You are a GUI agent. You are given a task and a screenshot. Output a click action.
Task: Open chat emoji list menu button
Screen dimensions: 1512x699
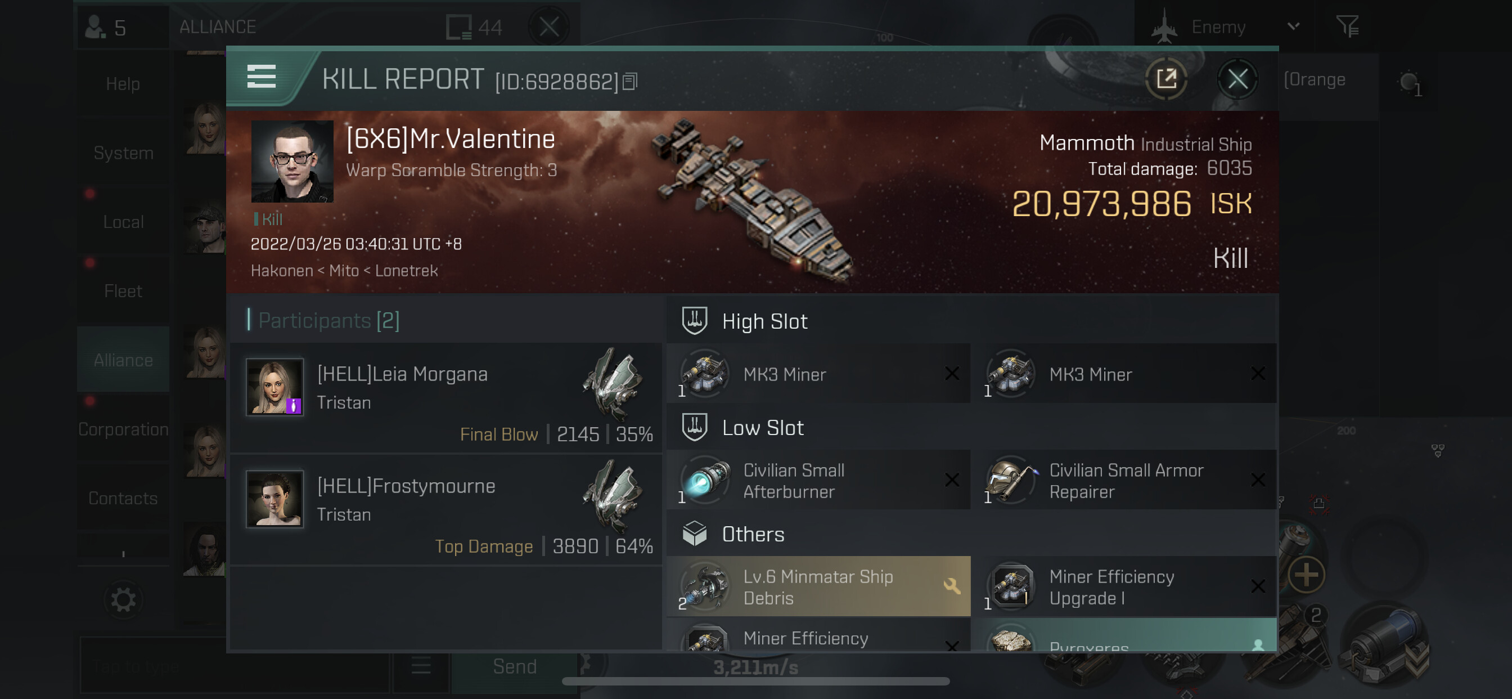click(x=421, y=666)
